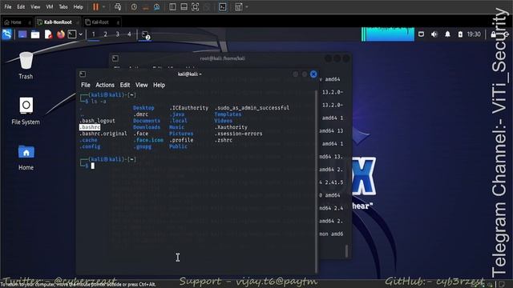Switch to workspace 2
The image size is (513, 288).
pyautogui.click(x=105, y=34)
